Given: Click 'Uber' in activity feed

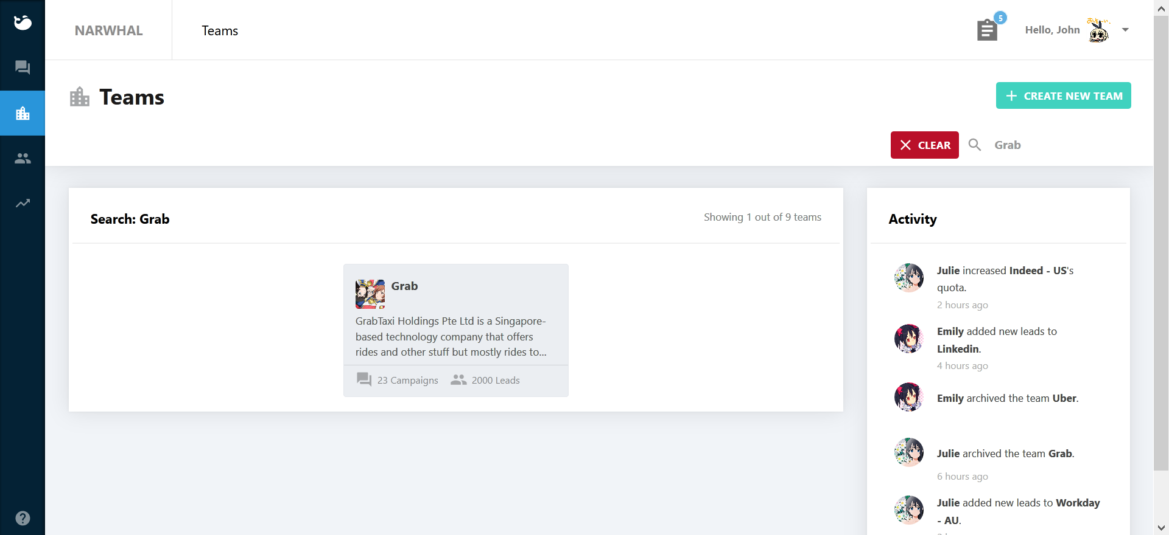Looking at the screenshot, I should click(x=1064, y=398).
